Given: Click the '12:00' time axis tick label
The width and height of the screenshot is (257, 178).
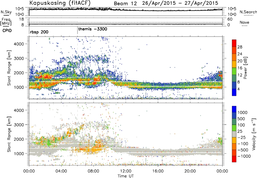Looking at the screenshot, I should pos(126,171).
